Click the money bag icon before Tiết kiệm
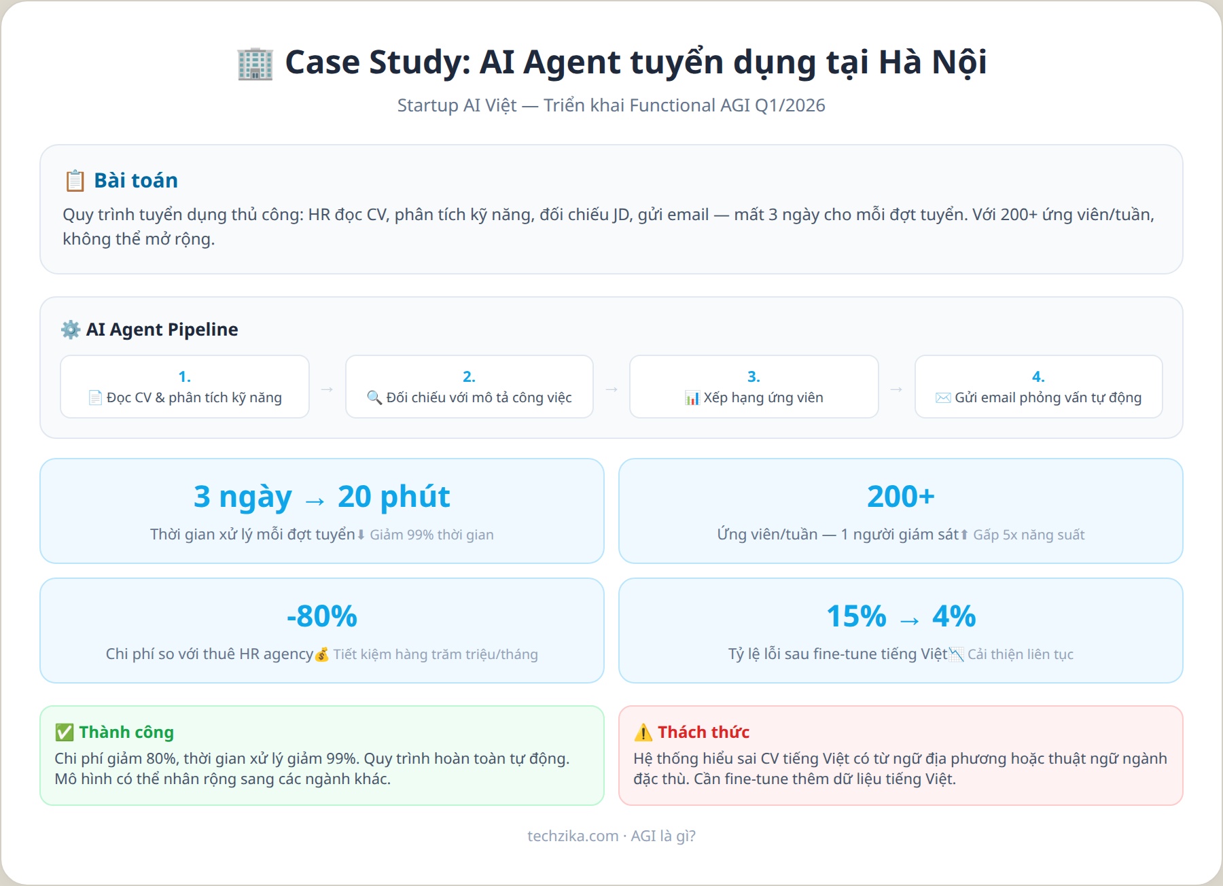The height and width of the screenshot is (886, 1223). tap(322, 654)
